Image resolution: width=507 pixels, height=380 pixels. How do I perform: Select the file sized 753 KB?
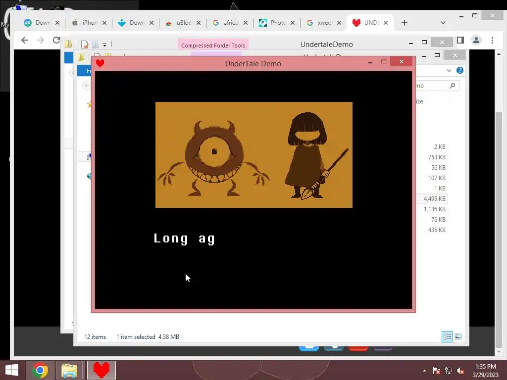point(437,157)
